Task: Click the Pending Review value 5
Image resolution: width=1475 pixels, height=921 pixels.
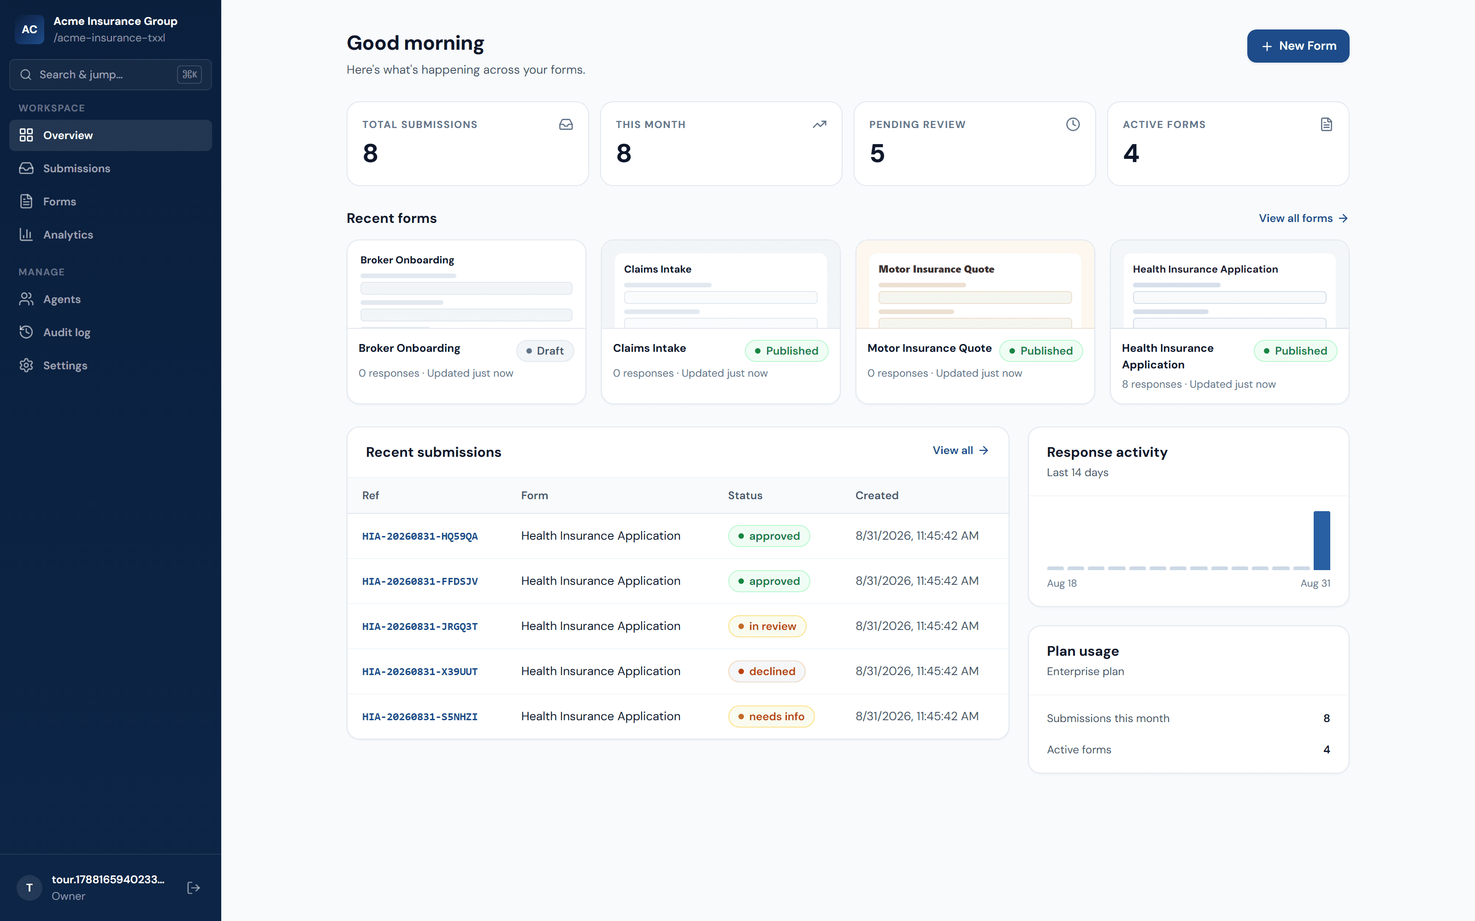Action: click(x=877, y=153)
